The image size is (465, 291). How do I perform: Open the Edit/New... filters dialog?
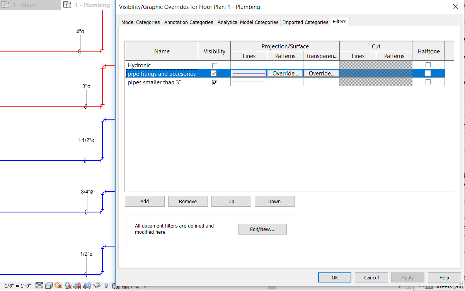262,229
